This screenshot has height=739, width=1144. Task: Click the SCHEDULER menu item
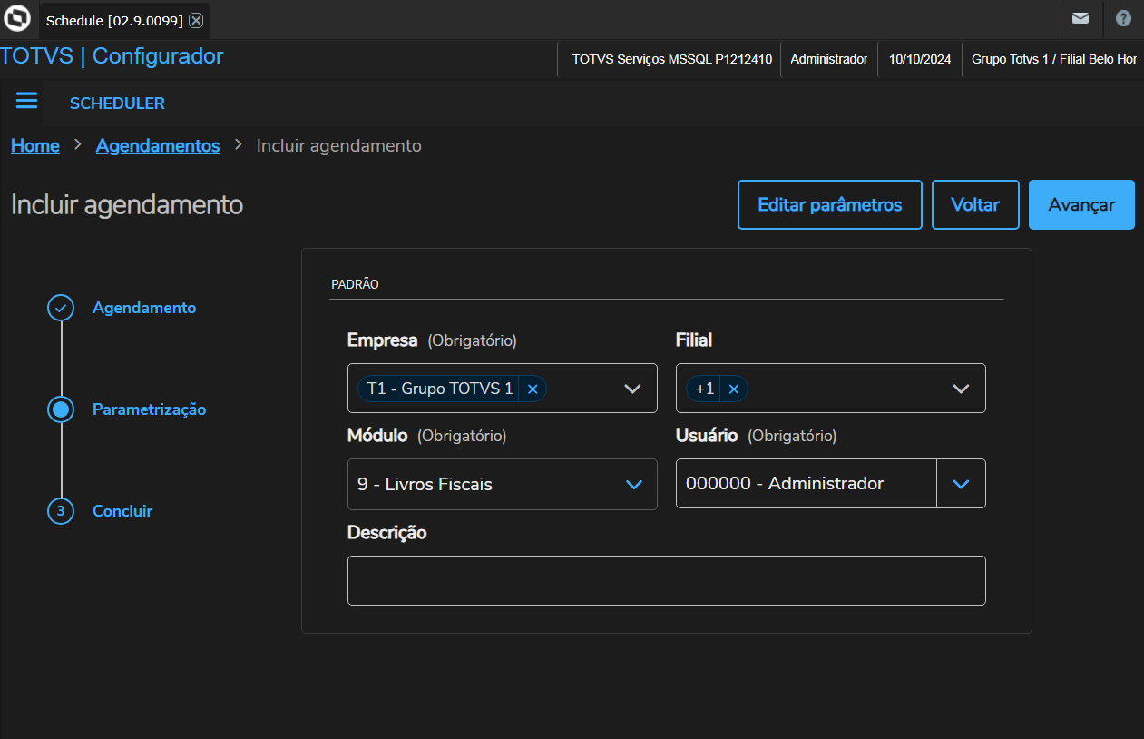click(117, 103)
